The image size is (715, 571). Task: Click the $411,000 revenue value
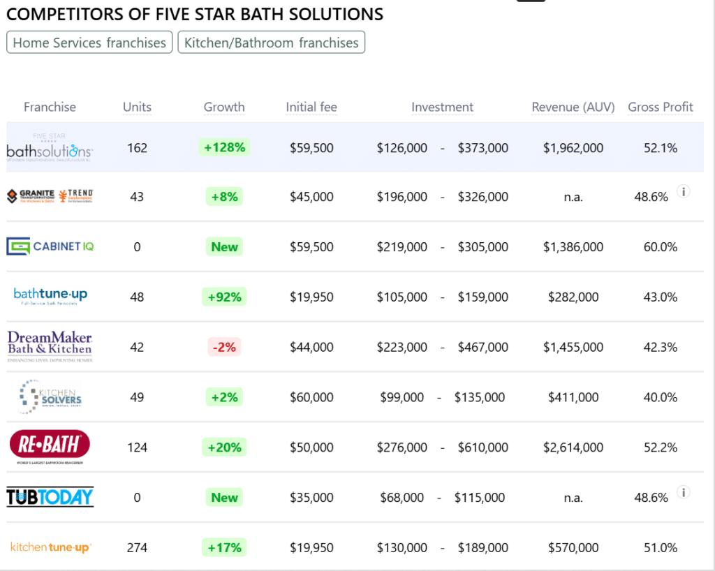573,397
